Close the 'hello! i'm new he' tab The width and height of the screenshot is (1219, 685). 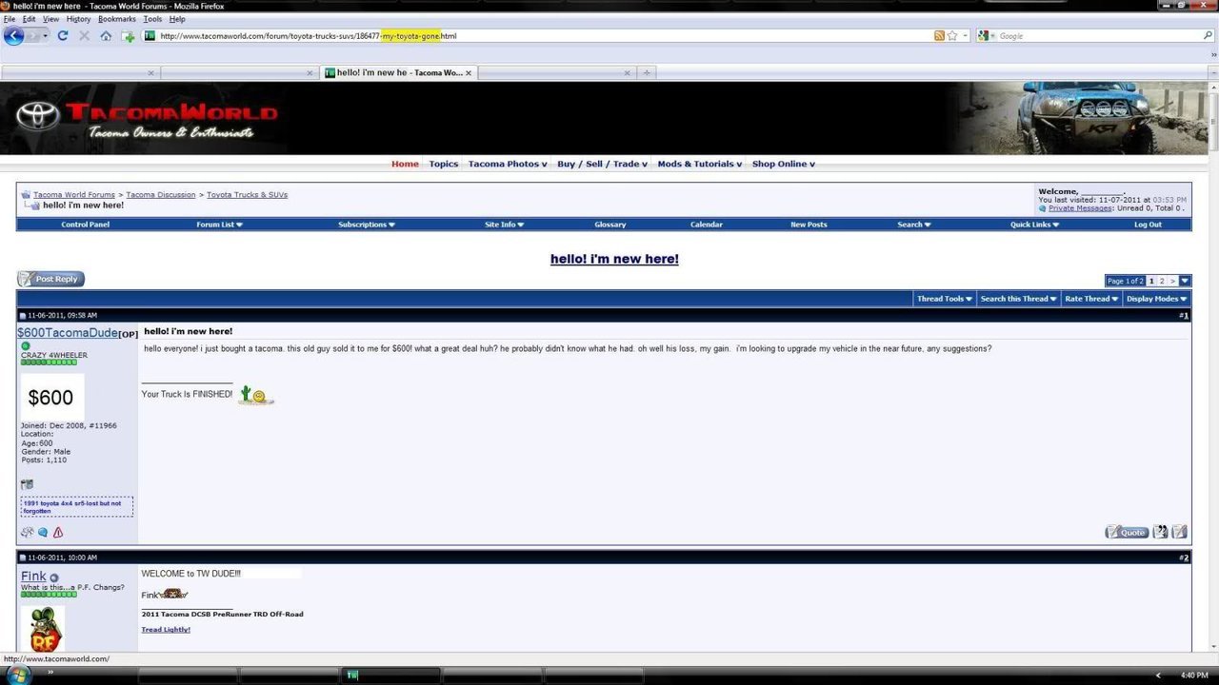tap(469, 72)
